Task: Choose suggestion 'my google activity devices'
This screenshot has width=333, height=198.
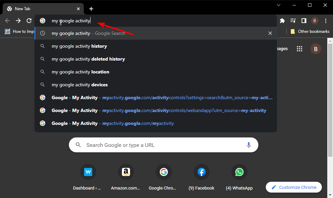Action: click(156, 85)
